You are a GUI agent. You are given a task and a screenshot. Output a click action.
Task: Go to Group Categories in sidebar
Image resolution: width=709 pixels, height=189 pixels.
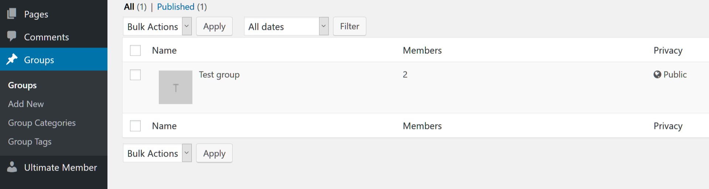point(42,123)
